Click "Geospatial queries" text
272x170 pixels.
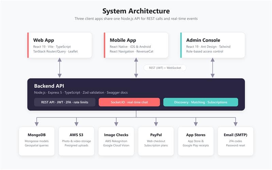click(37, 146)
